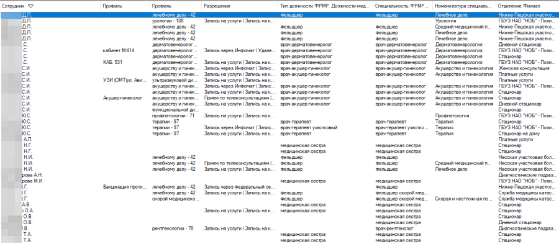This screenshot has width=559, height=244.
Task: Sort by the Сотрудник column header
Action: tap(14, 6)
